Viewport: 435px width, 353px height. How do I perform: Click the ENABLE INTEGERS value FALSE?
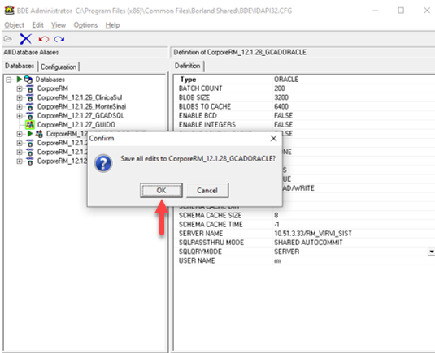point(283,125)
